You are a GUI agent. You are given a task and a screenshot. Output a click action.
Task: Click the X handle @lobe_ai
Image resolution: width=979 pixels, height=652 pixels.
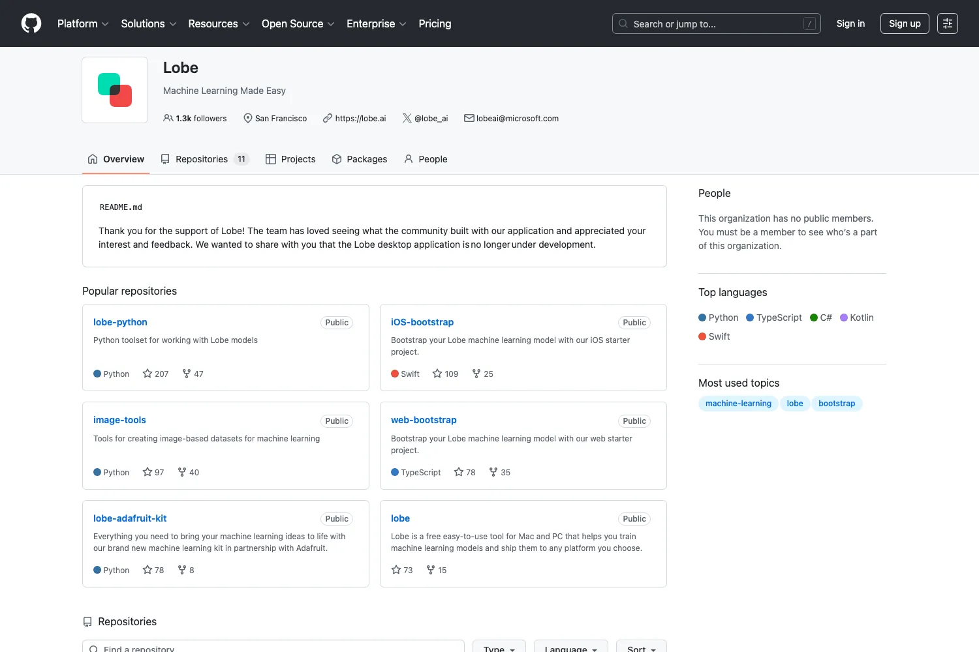click(431, 119)
